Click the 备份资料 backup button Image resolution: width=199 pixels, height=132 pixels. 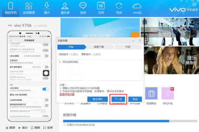click(x=97, y=99)
